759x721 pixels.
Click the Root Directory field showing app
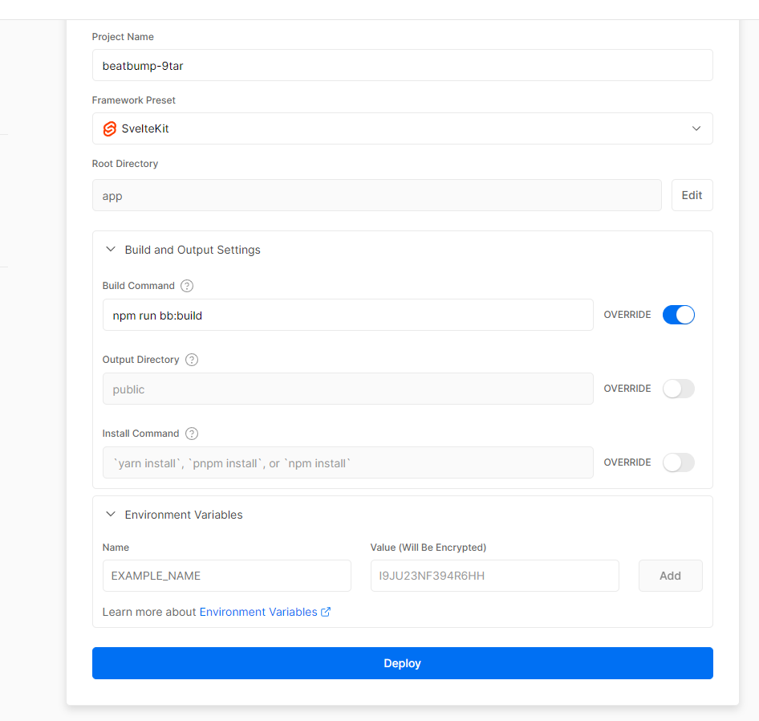coord(376,195)
